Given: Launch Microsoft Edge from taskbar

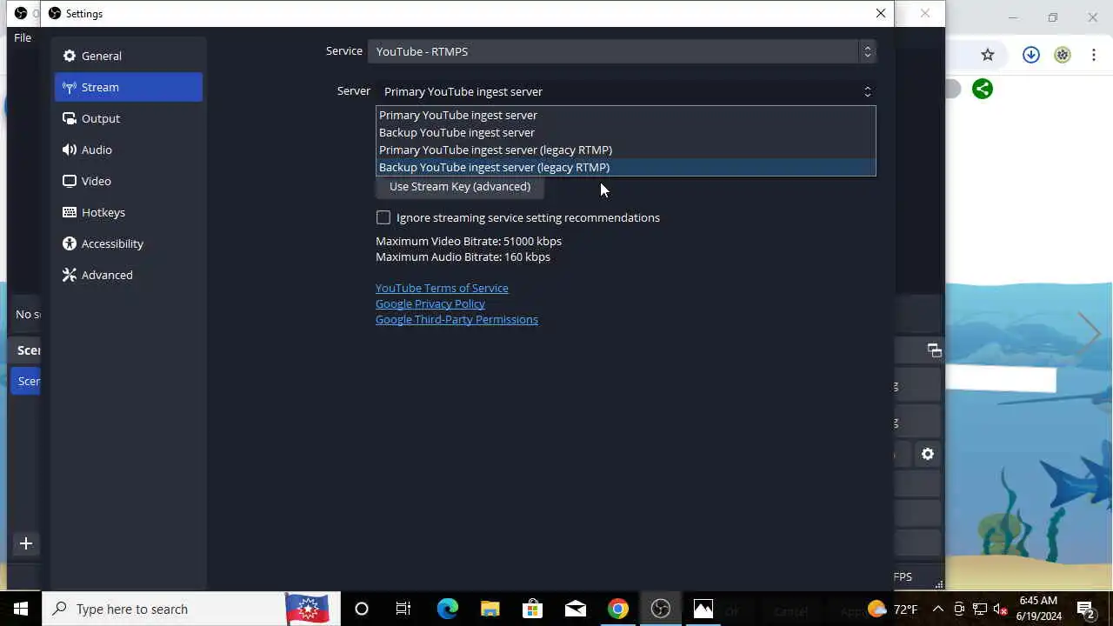Looking at the screenshot, I should coord(447,609).
